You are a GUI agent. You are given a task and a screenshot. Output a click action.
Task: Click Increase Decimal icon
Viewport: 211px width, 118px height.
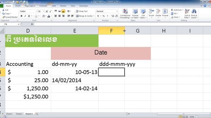(x=113, y=16)
